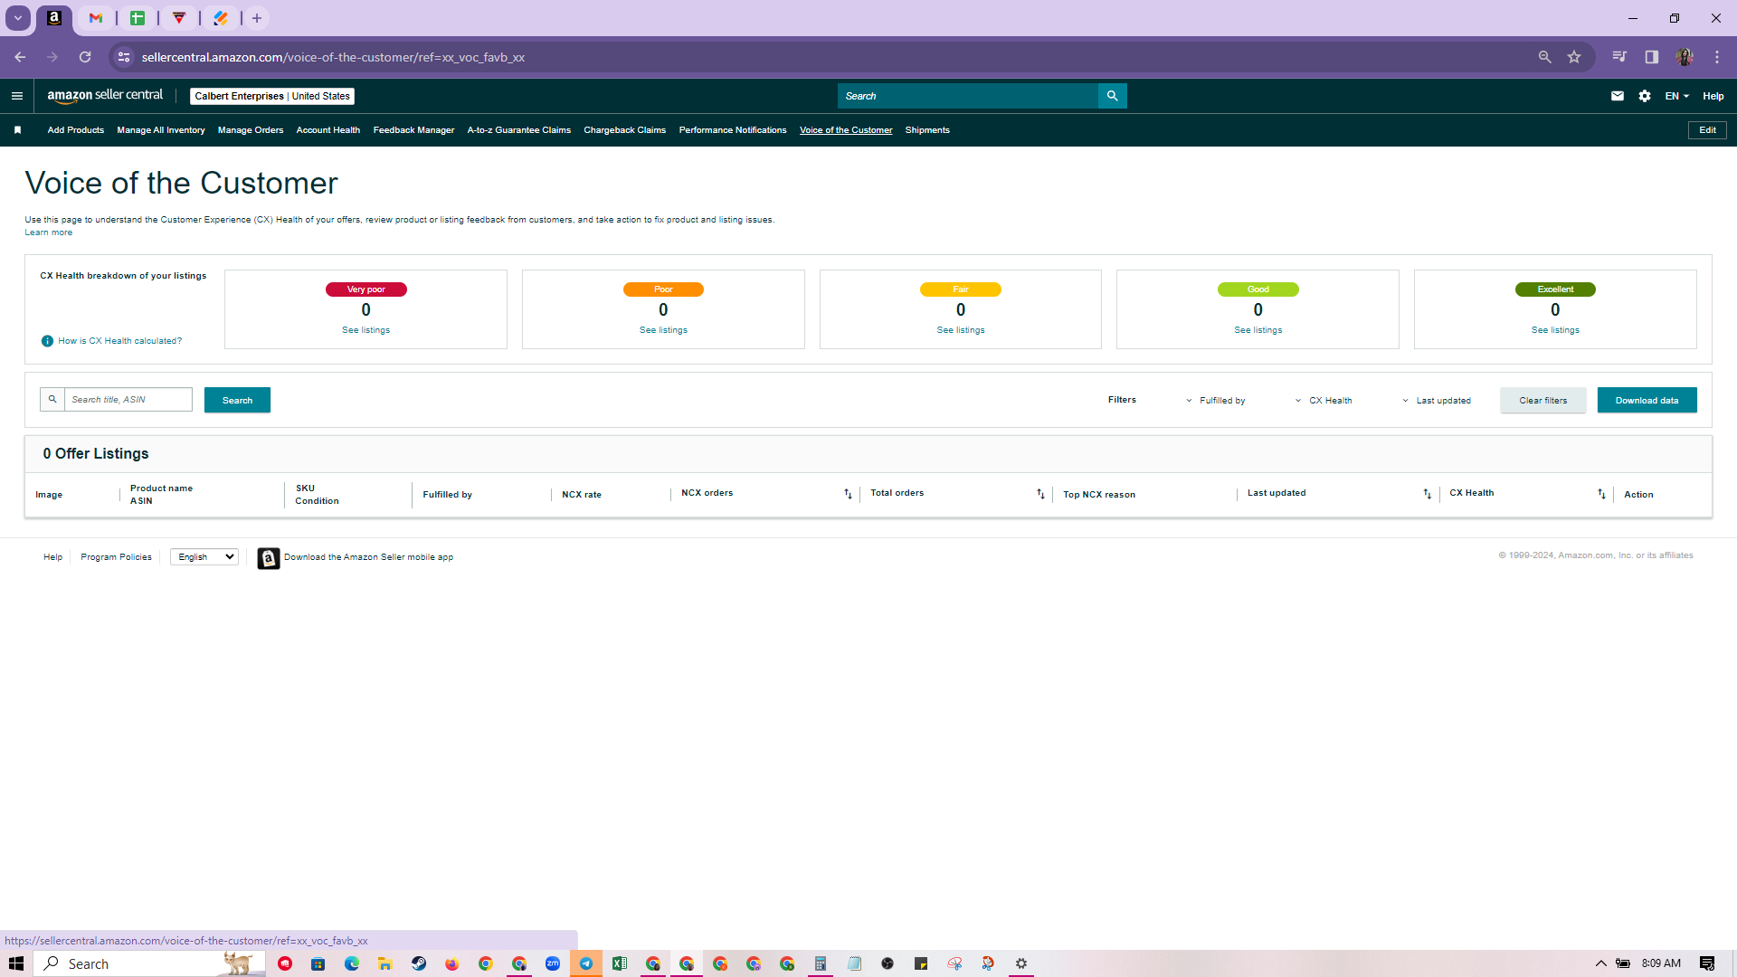Screen dimensions: 1737x977
Task: See listings under Poor
Action: (663, 330)
